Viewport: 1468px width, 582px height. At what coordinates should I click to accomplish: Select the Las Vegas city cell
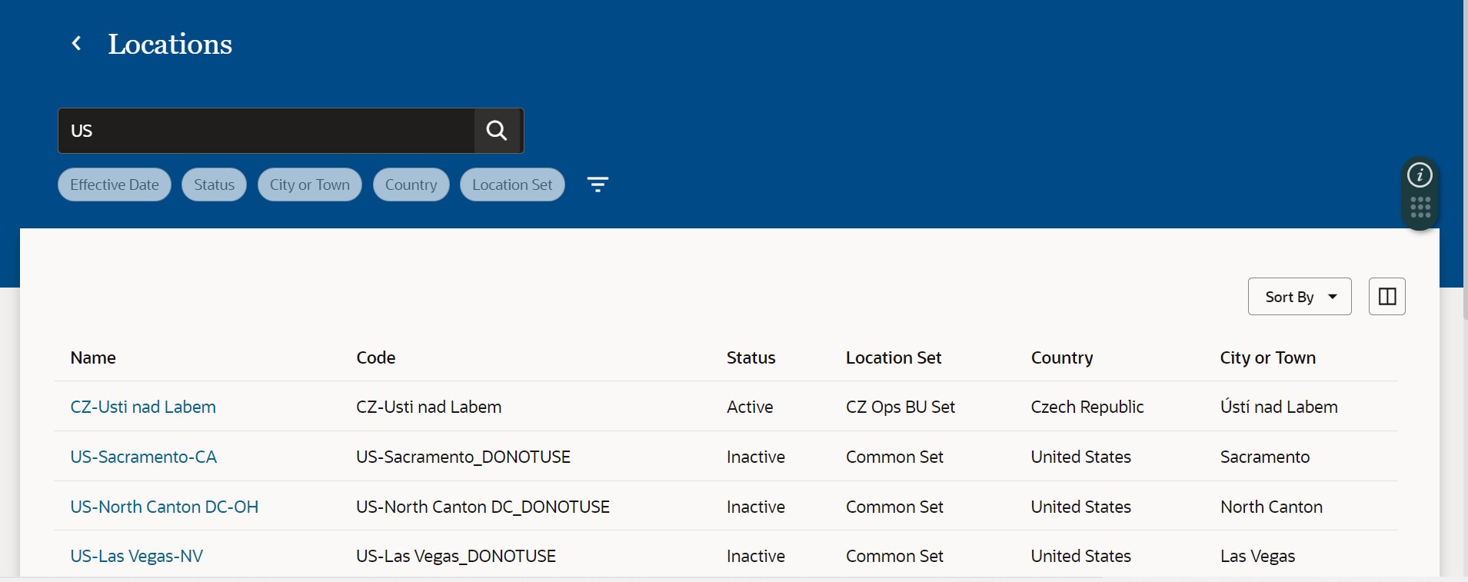coord(1257,556)
